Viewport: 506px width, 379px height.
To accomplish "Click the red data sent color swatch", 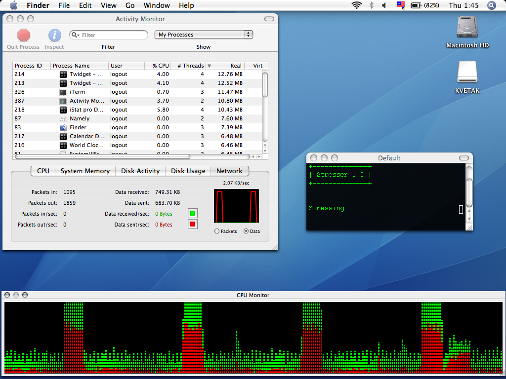I will point(193,225).
